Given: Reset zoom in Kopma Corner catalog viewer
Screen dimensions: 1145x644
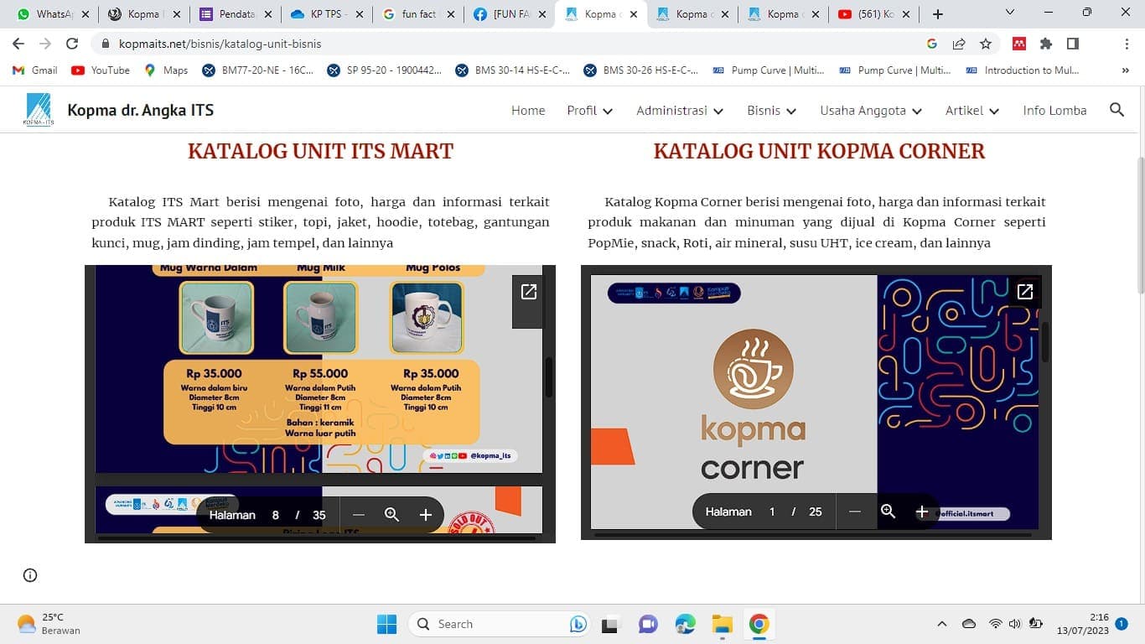Looking at the screenshot, I should click(888, 512).
